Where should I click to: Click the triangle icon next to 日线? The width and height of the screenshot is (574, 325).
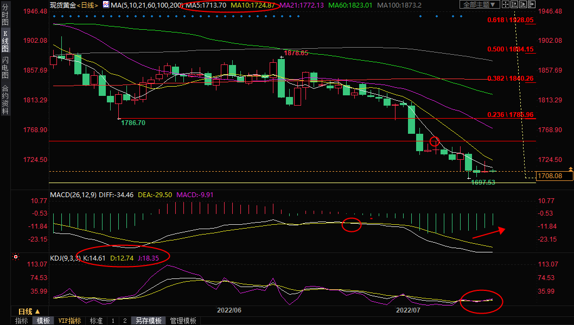(37, 312)
